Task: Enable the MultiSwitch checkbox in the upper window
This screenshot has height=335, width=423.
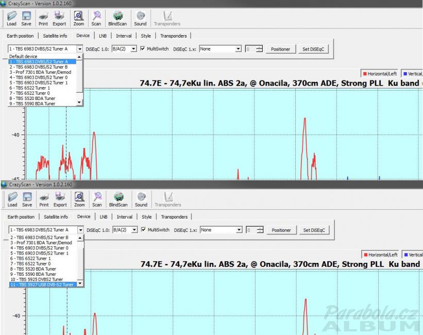Action: 143,48
